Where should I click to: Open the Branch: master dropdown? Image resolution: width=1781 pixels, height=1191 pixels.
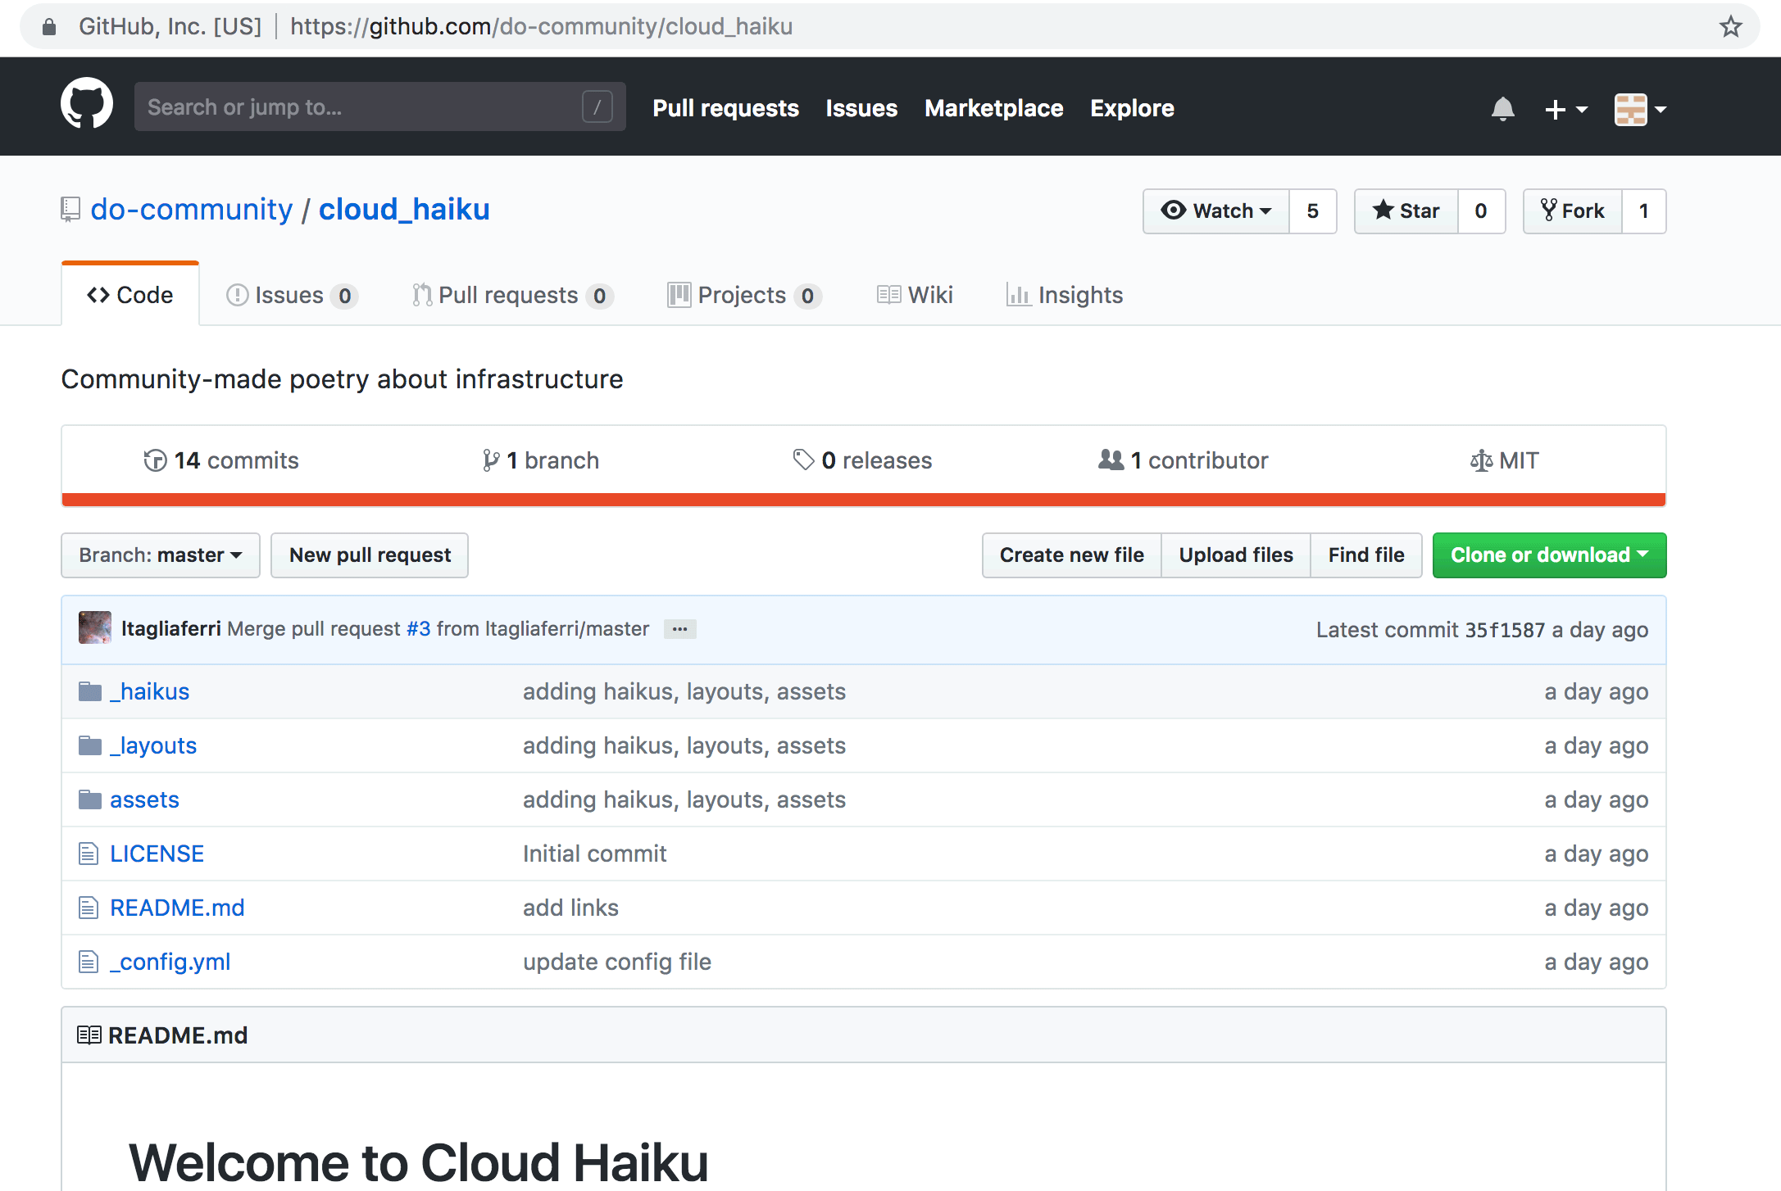[160, 555]
